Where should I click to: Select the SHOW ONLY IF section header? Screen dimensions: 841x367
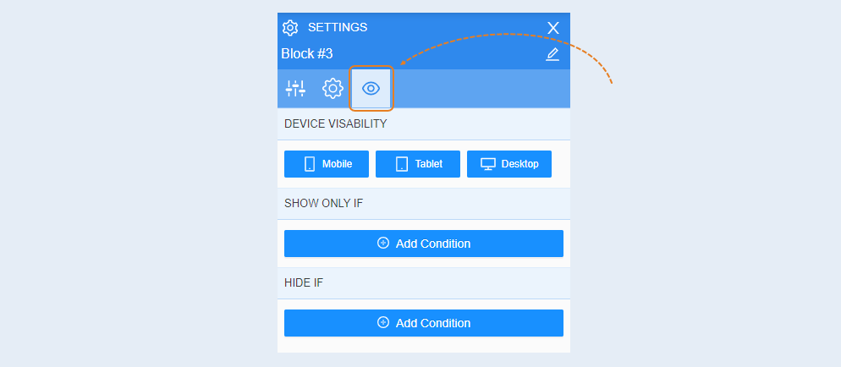pyautogui.click(x=324, y=204)
